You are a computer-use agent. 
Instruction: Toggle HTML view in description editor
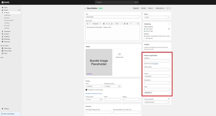tap(138, 24)
